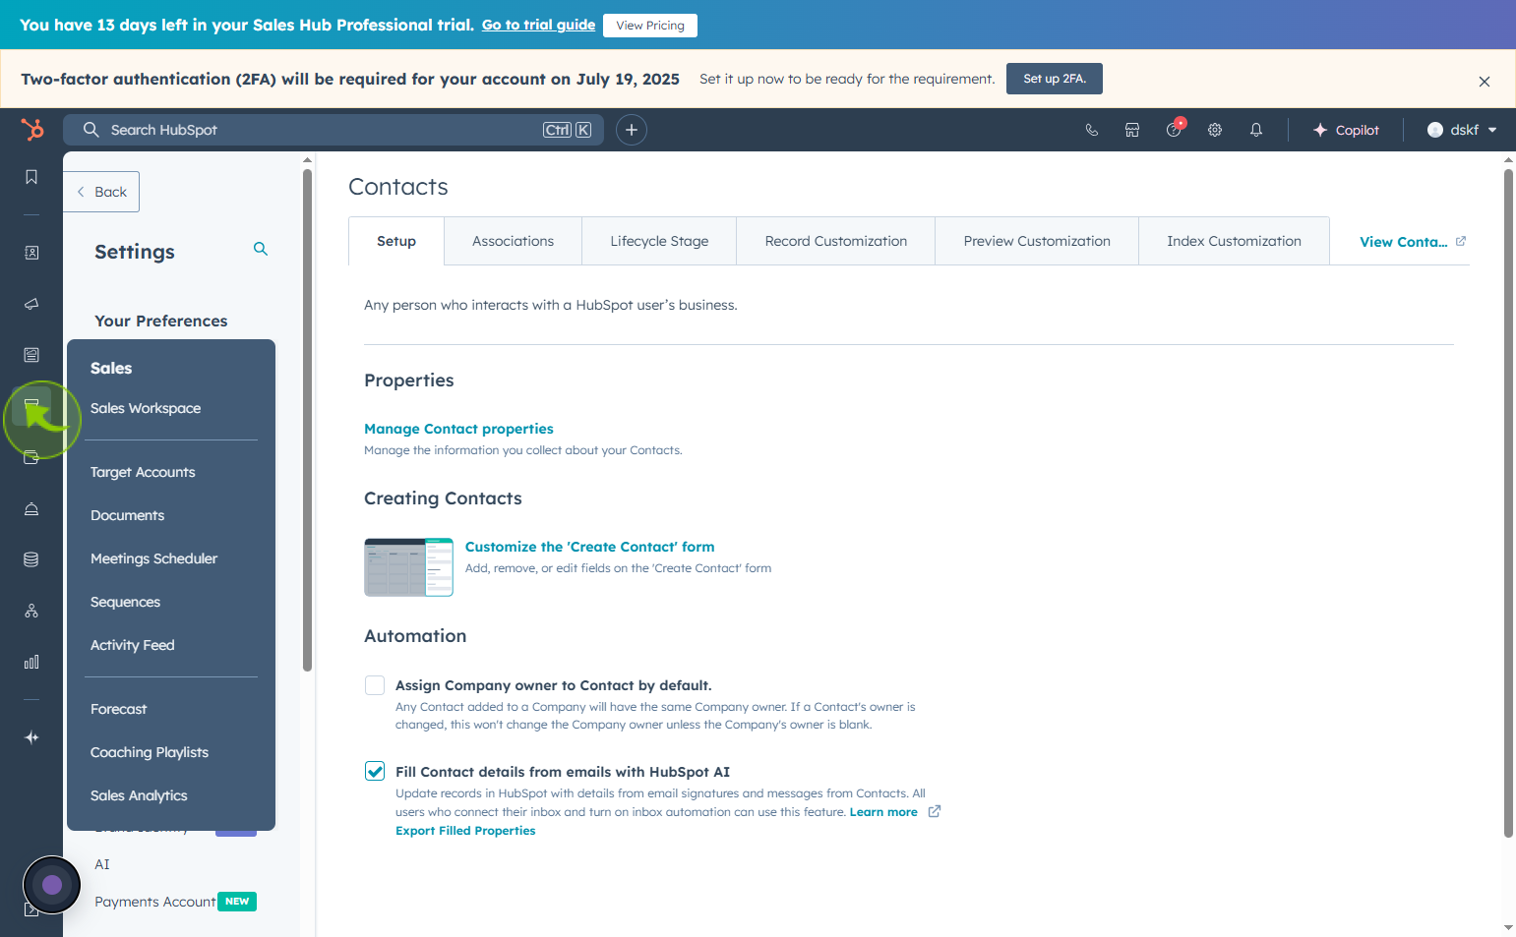Click the main page vertical scrollbar
Screen dimensions: 1516x937
pos(1508,503)
